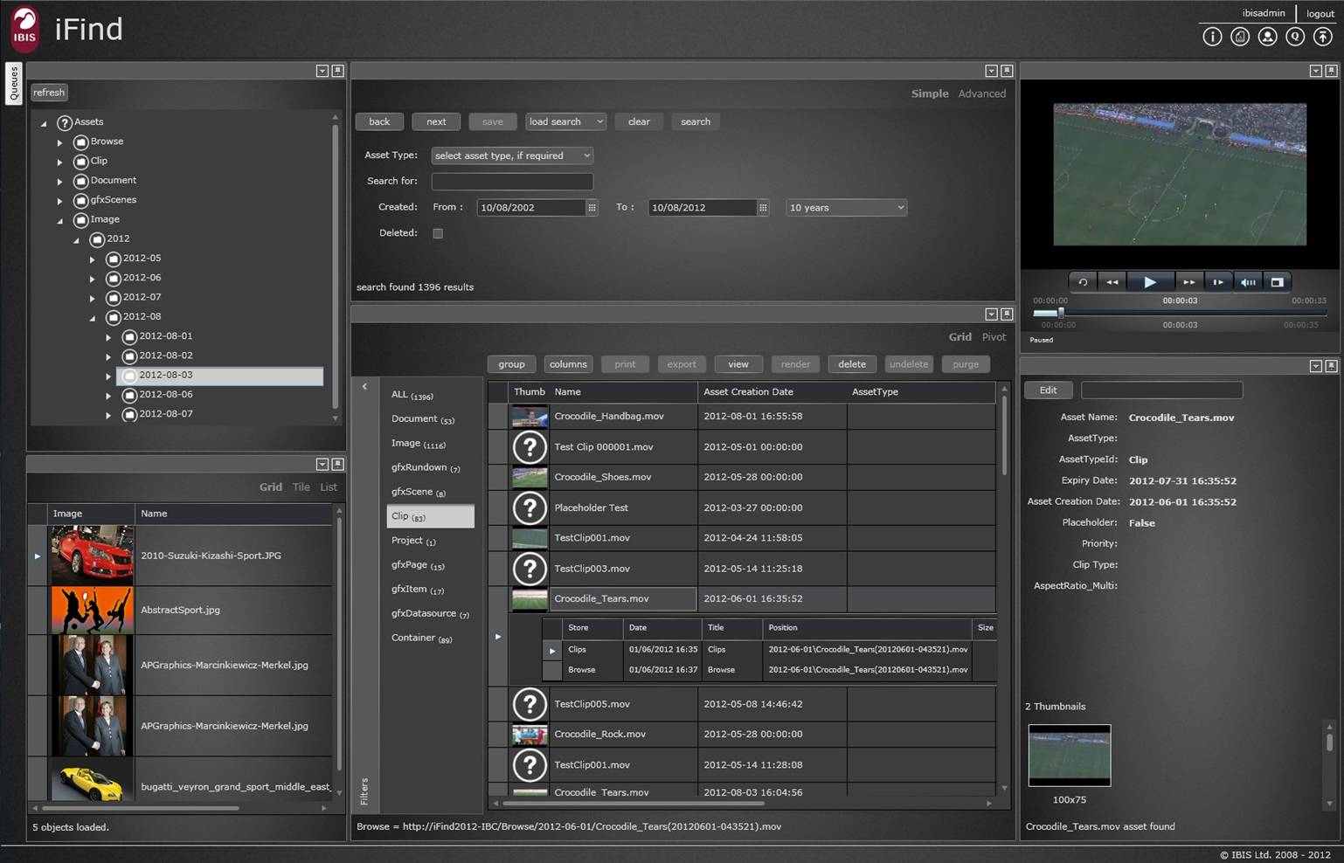Click the upload arrow icon in header
The width and height of the screenshot is (1344, 863).
coord(1323,37)
